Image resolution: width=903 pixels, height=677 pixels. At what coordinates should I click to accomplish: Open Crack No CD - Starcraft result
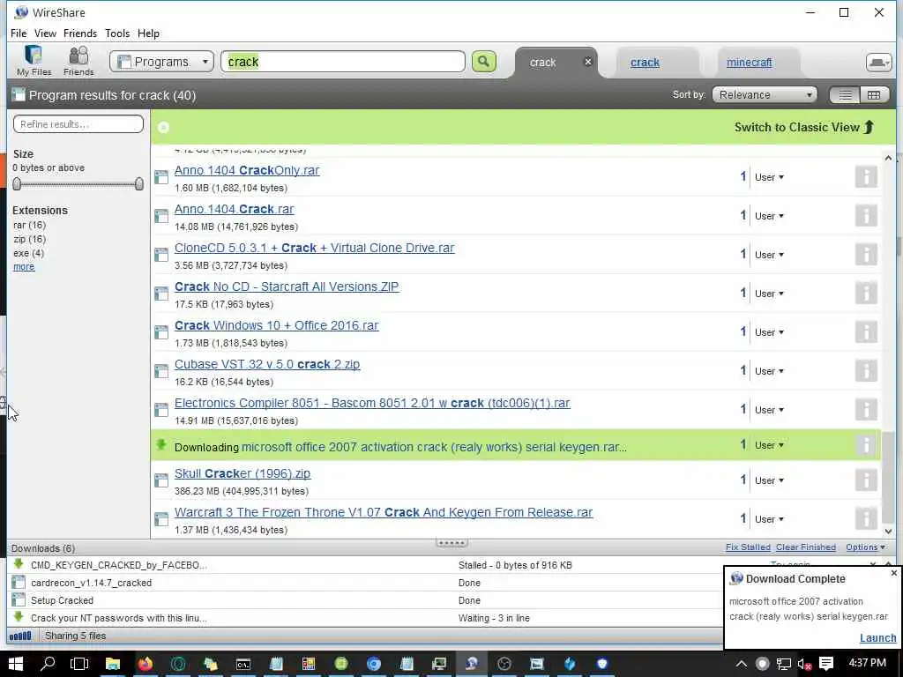287,286
